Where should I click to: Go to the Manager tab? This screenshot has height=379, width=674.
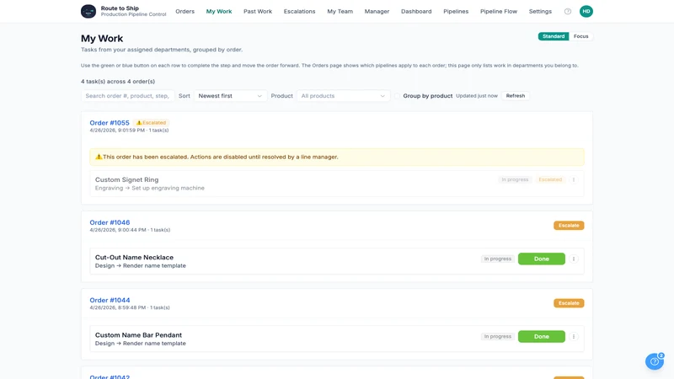point(377,12)
